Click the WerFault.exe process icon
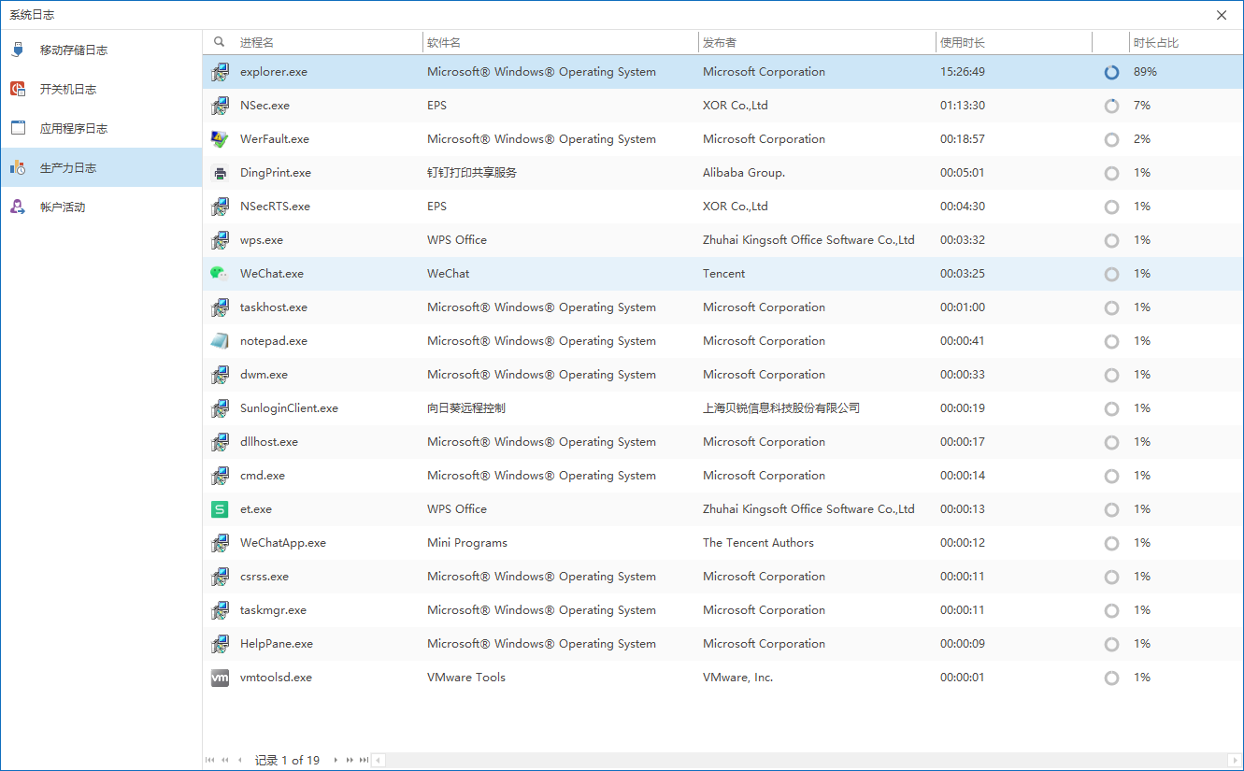This screenshot has height=771, width=1244. click(x=220, y=139)
